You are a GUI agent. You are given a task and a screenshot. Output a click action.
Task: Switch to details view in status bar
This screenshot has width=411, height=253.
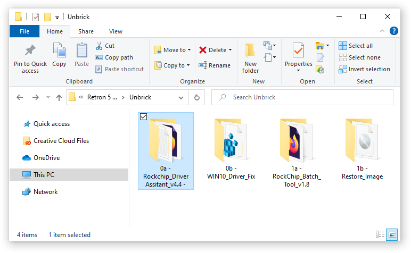click(380, 234)
